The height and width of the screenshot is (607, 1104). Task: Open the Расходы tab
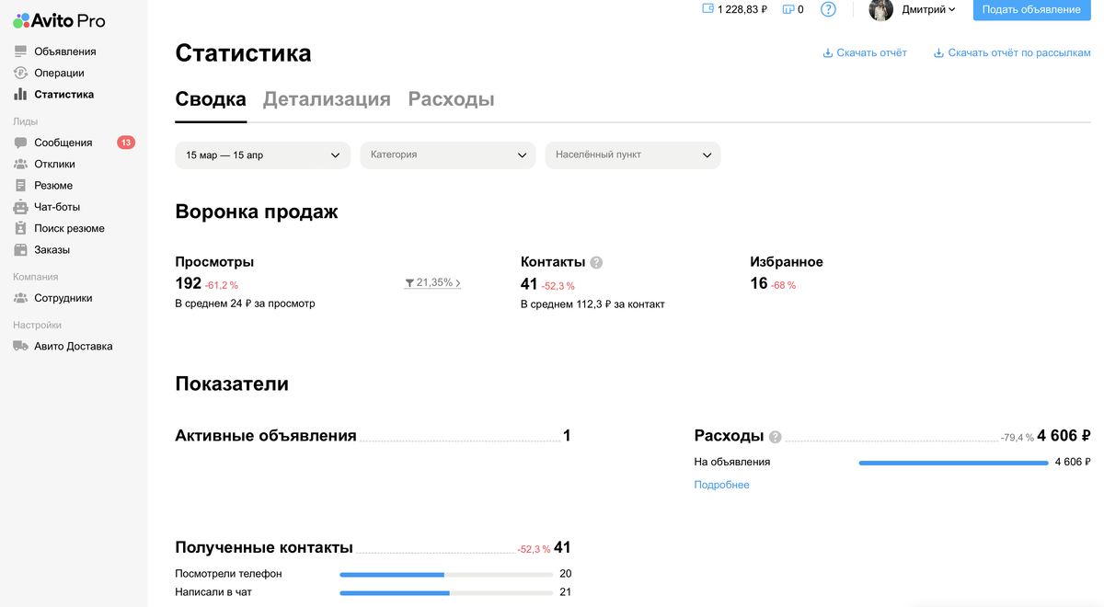point(451,98)
